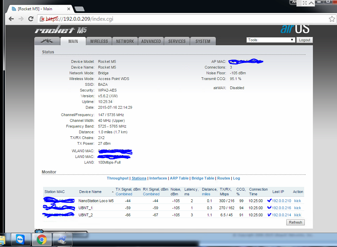The width and height of the screenshot is (337, 247).
Task: Open the Routes link
Action: [x=224, y=178]
